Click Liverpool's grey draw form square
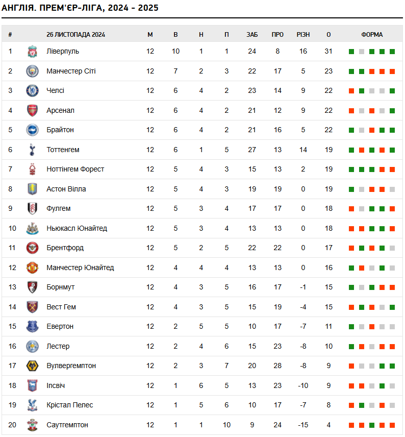The image size is (405, 437). click(362, 52)
